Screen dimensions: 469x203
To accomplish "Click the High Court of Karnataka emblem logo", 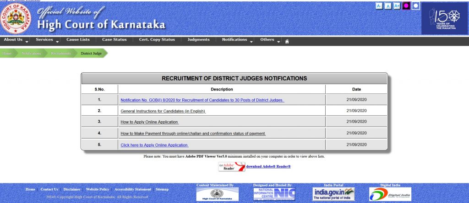I will click(x=16, y=18).
